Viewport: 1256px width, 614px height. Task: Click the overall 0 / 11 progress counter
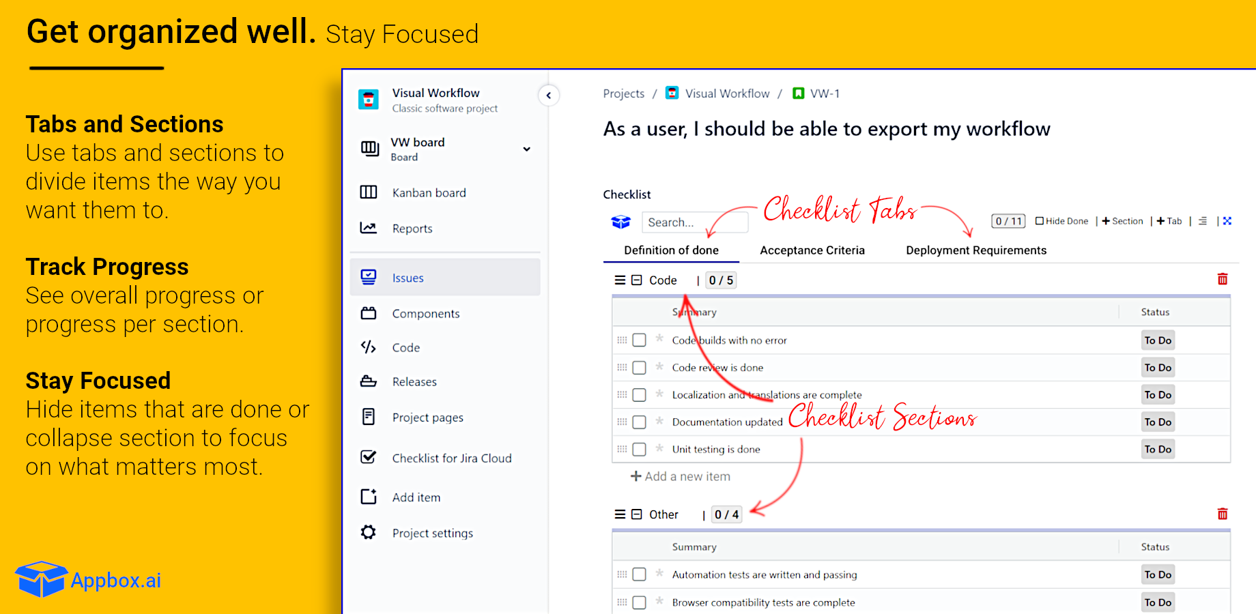point(1008,221)
